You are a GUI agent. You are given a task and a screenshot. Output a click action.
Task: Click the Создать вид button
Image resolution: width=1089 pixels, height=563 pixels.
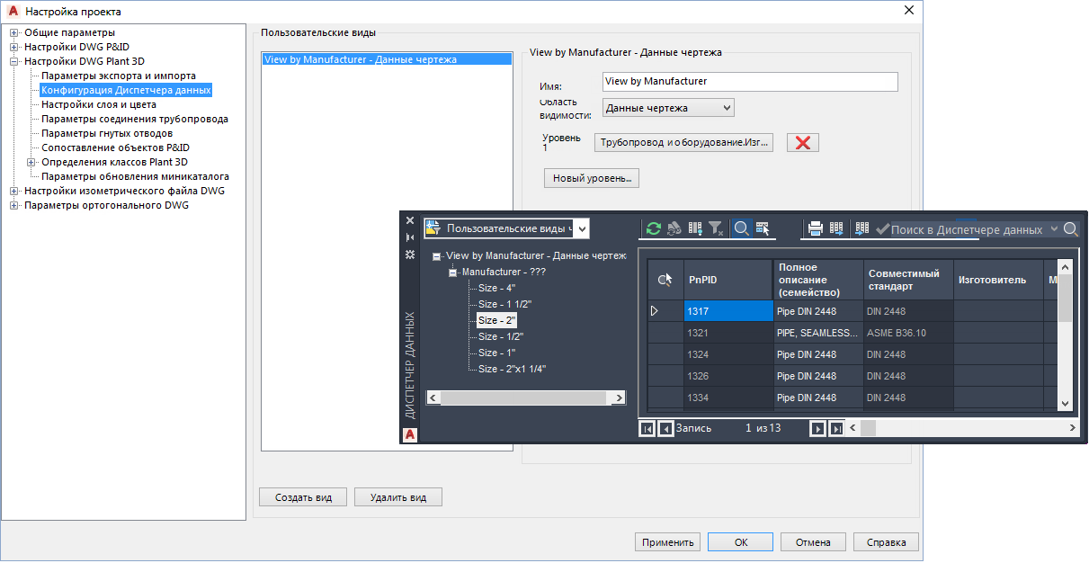pos(303,497)
